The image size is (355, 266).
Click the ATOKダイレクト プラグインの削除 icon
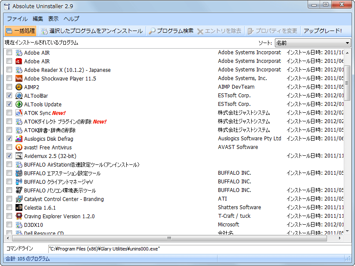click(19, 121)
